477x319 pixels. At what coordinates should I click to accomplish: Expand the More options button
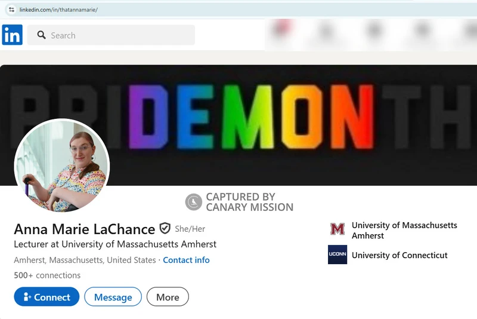(168, 297)
